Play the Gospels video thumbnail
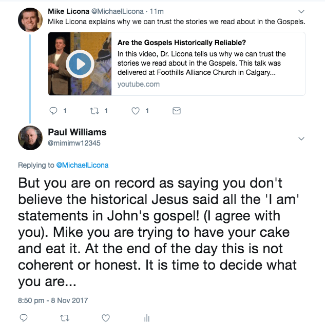 80,64
